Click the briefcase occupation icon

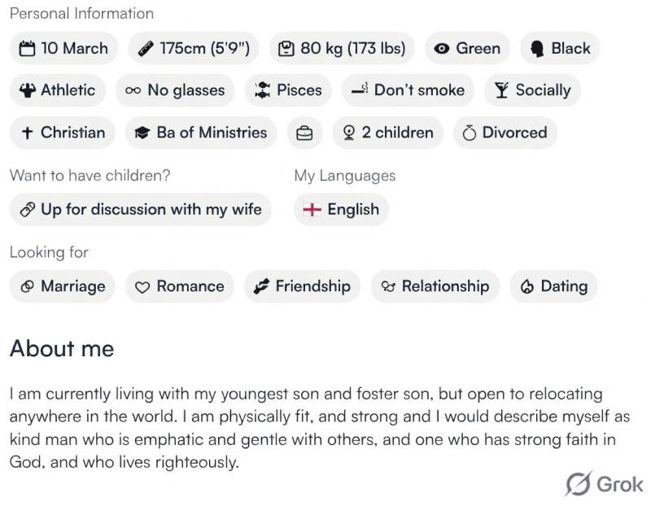[x=304, y=133]
